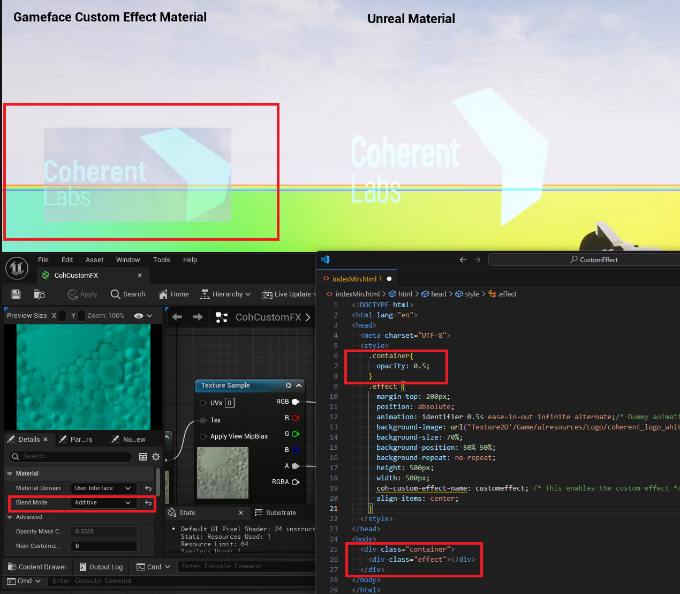
Task: Open the Blend Mode Additive dropdown
Action: point(103,503)
